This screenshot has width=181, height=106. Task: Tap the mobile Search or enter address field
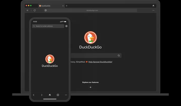coord(48,26)
